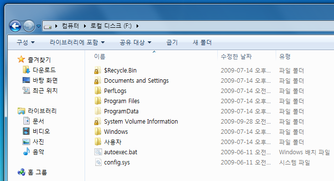
Task: Click the 사용자 folder icon
Action: [x=98, y=142]
